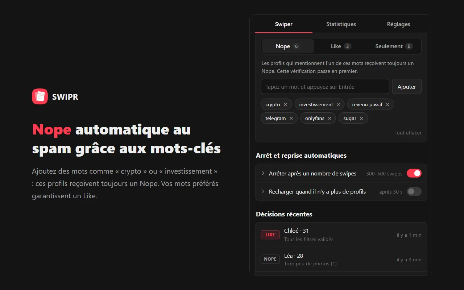Click the 300–500 swipes value
The width and height of the screenshot is (464, 290).
click(x=384, y=174)
